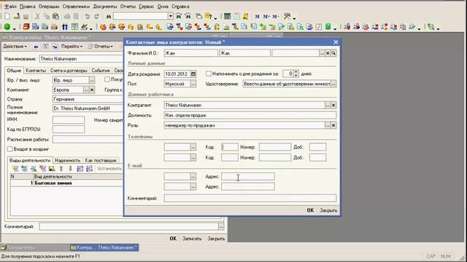The height and width of the screenshot is (262, 467).
Task: Click the Должность input field
Action: pyautogui.click(x=250, y=115)
